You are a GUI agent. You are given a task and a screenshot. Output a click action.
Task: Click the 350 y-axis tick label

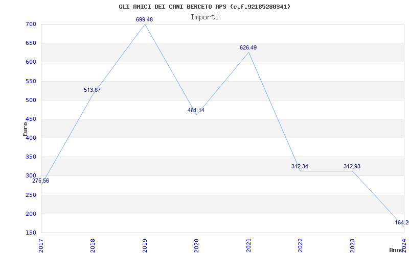point(31,157)
